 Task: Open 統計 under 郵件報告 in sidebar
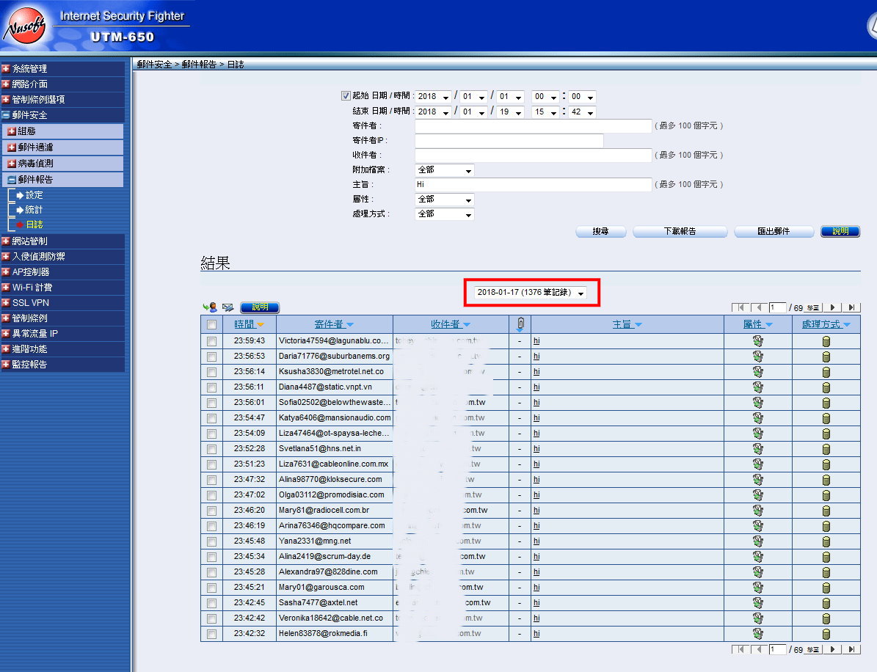[34, 210]
